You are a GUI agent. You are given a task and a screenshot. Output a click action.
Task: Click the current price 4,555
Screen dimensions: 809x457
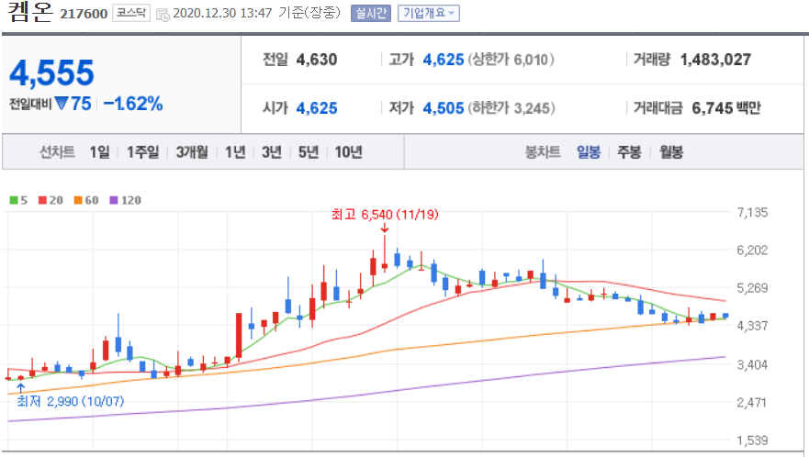[51, 72]
